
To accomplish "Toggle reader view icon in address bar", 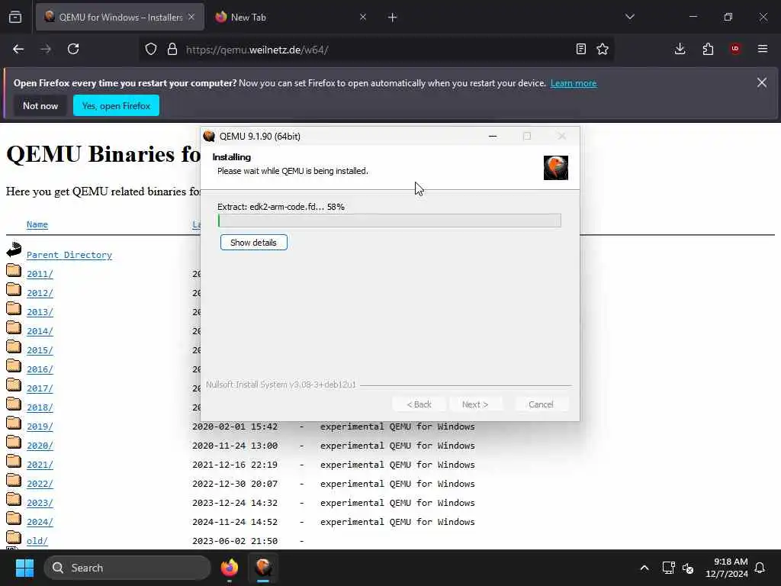I will [x=580, y=49].
